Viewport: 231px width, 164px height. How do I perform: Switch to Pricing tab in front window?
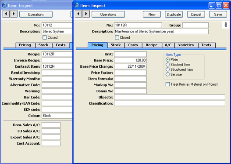pyautogui.click(x=97, y=45)
